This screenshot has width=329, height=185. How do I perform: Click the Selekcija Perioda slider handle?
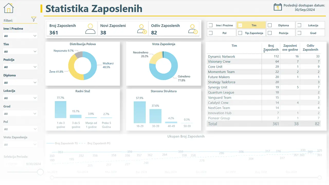[x=40, y=172]
